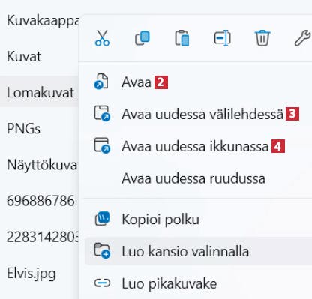The width and height of the screenshot is (312, 299).
Task: Select the Kuvat folder
Action: (x=24, y=56)
